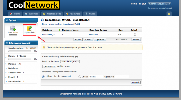
Task: Click the arrow bullet next to Sottodomini
Action: coord(6,82)
